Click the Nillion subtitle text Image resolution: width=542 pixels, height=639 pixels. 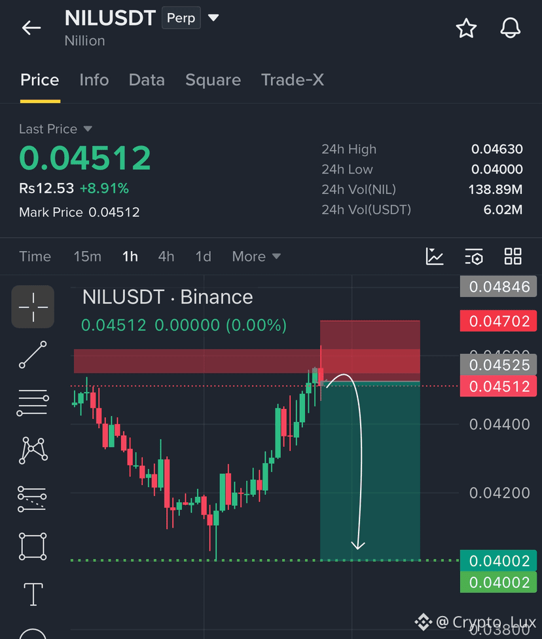click(x=84, y=41)
